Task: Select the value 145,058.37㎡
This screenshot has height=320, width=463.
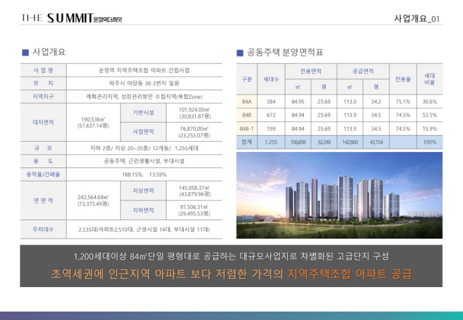Action: click(194, 188)
